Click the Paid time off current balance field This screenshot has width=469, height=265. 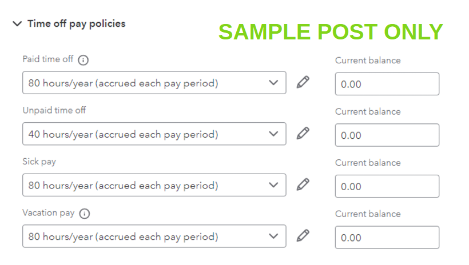tap(387, 84)
